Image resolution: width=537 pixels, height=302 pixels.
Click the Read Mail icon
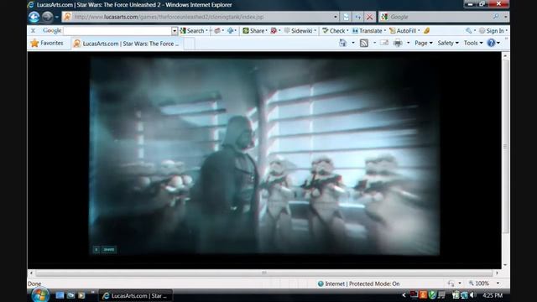click(x=384, y=43)
